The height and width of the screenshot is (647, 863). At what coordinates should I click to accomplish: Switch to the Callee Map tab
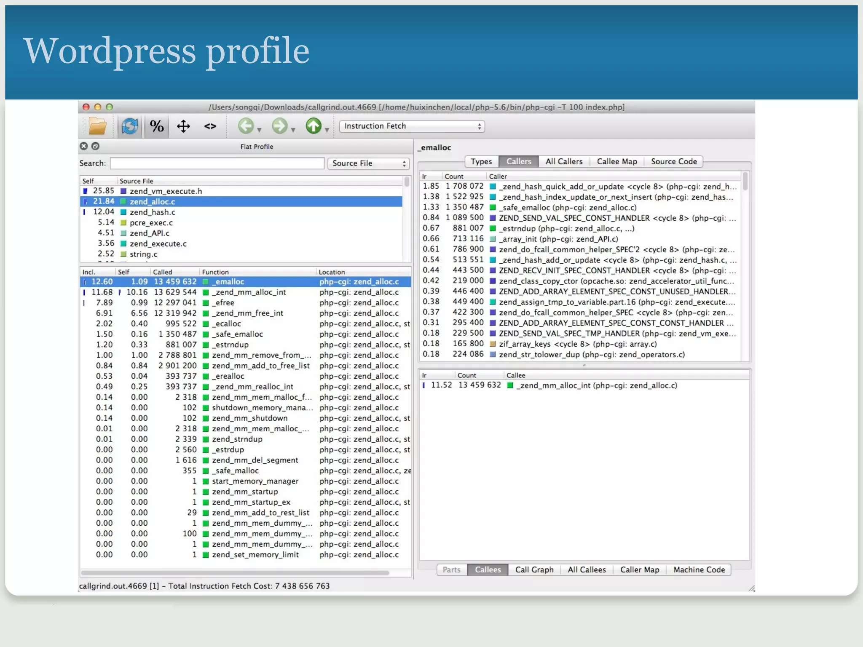[617, 161]
